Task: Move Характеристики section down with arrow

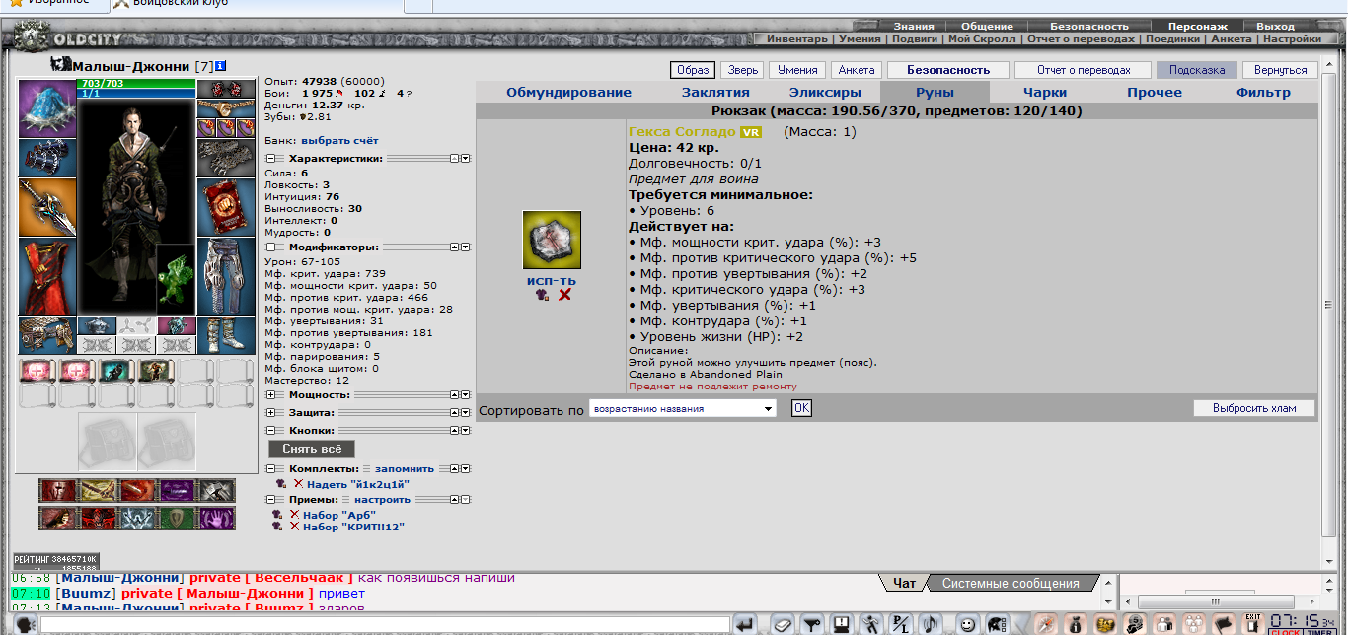Action: 466,158
